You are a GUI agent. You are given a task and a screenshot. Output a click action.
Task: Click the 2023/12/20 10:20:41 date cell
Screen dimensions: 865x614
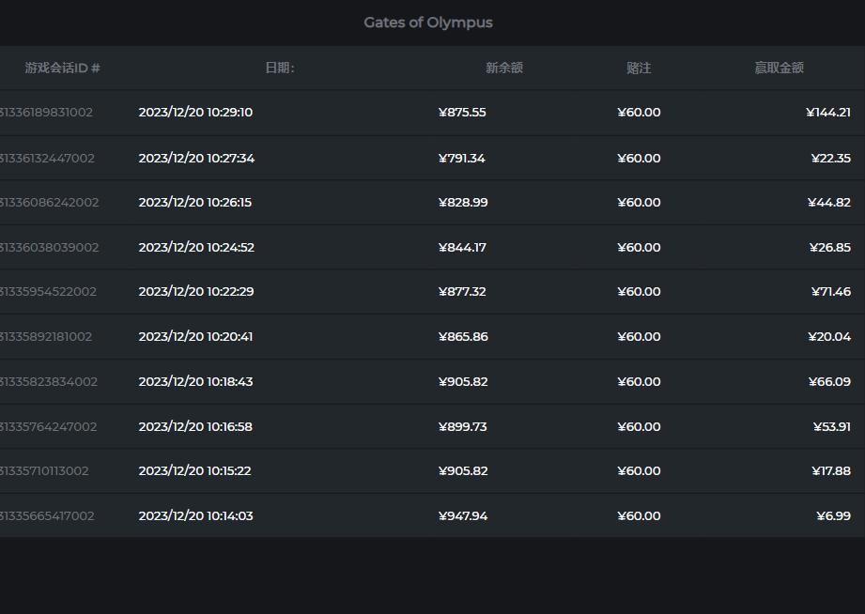[x=195, y=337]
